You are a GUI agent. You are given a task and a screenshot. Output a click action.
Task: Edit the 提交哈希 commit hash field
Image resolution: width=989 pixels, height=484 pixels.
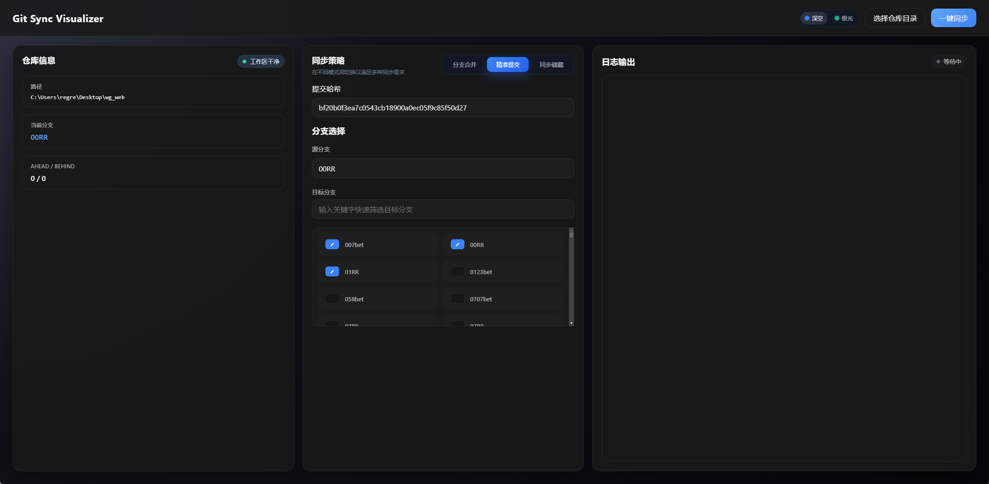443,108
